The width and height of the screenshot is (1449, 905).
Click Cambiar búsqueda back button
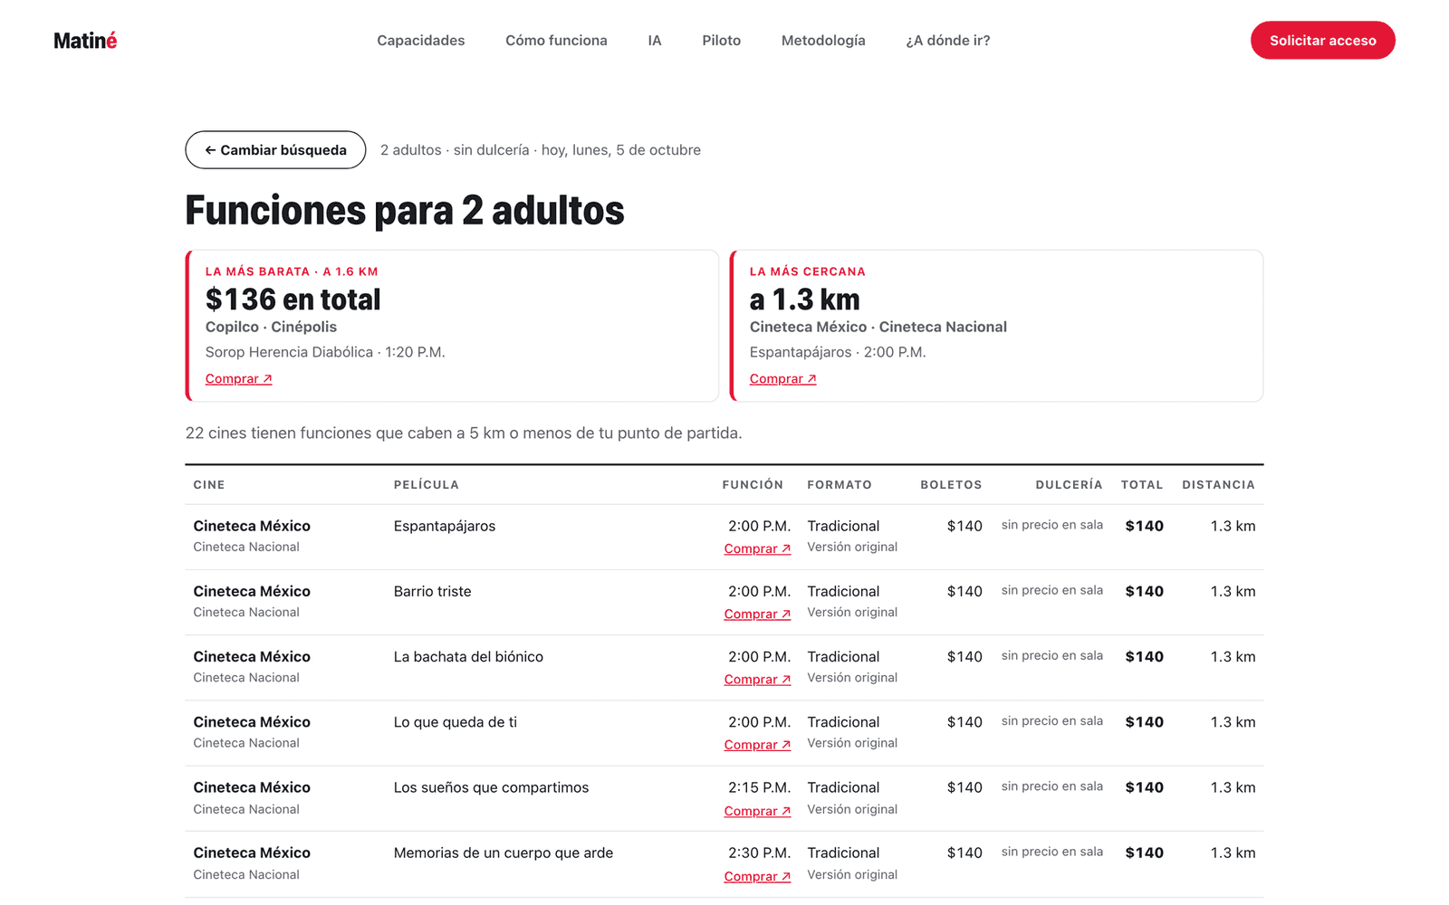point(275,150)
